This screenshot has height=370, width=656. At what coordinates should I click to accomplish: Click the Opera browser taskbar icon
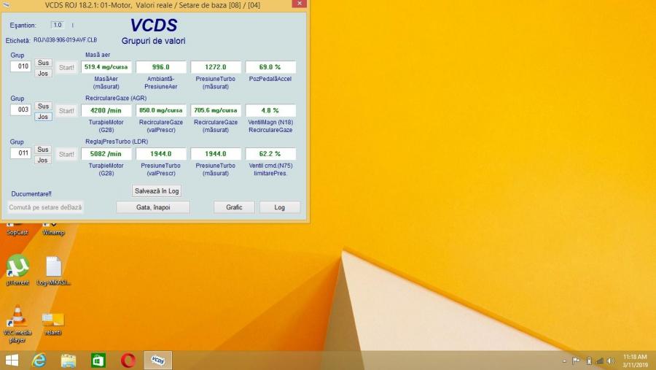tap(128, 361)
